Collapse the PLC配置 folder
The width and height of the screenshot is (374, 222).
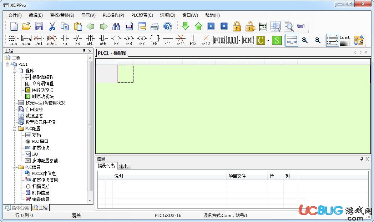(14, 129)
